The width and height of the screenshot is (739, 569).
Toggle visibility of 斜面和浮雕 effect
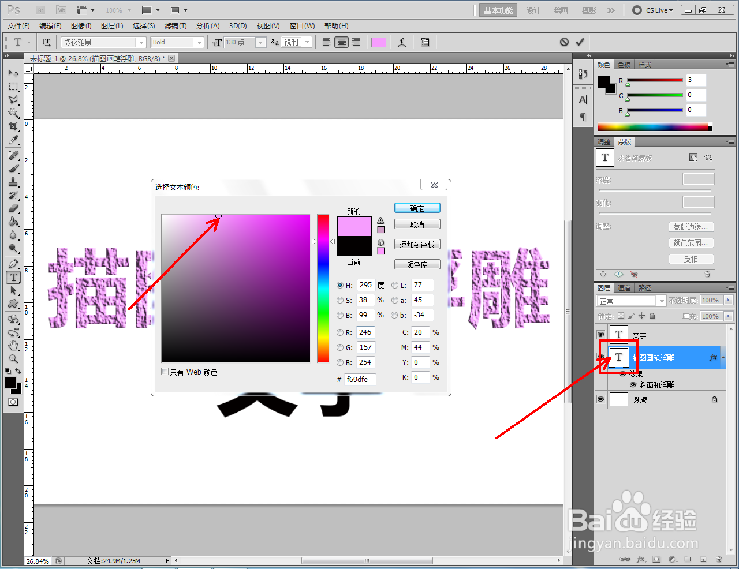pyautogui.click(x=633, y=385)
